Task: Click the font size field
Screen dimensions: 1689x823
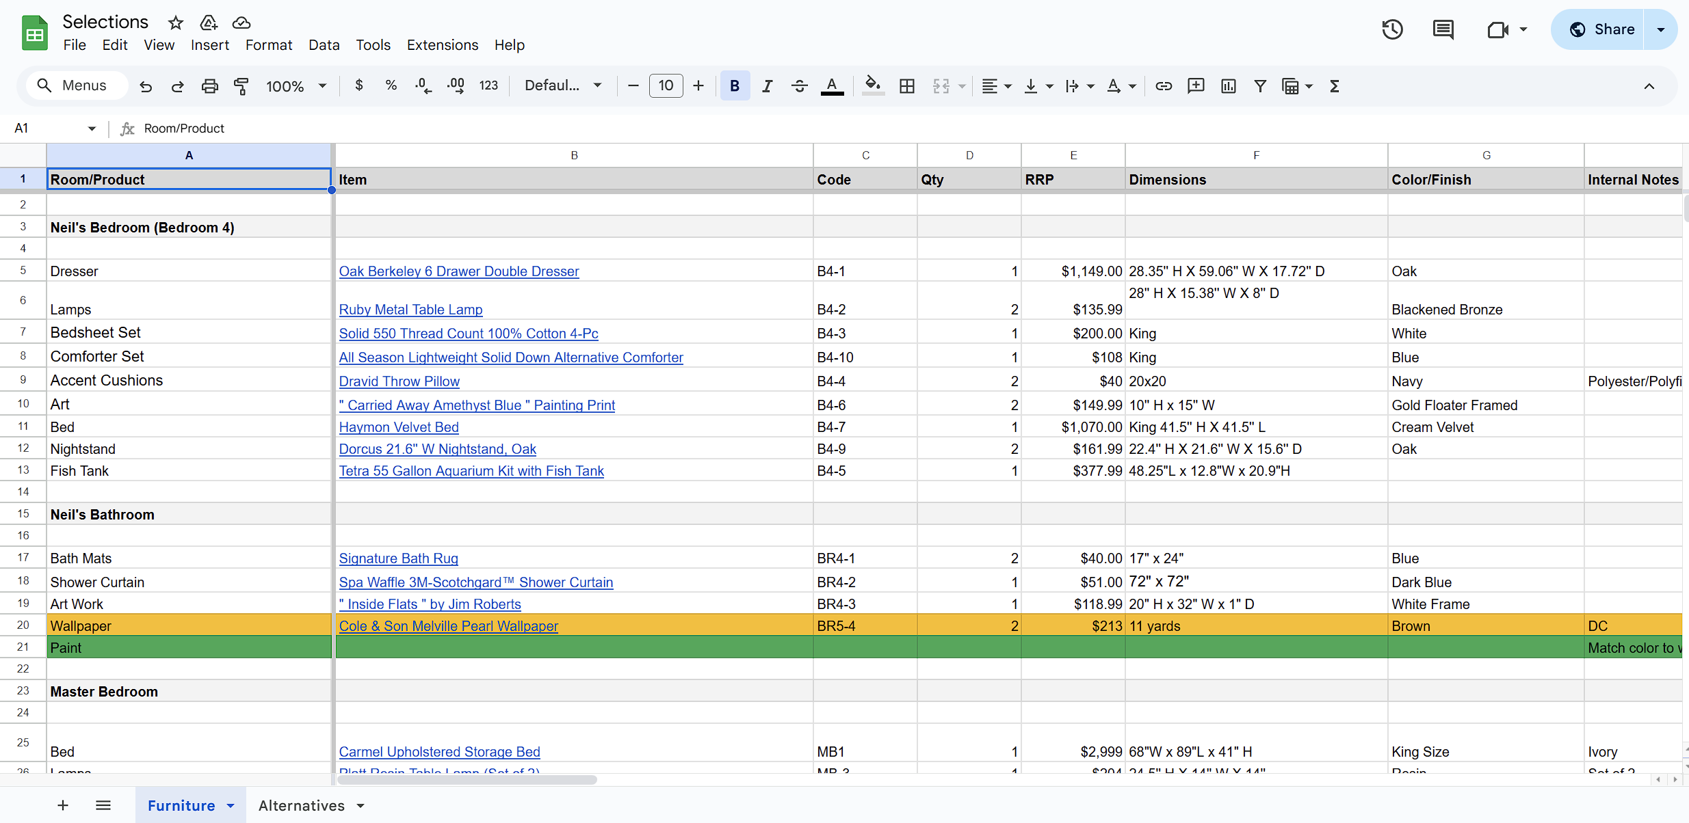Action: point(666,85)
